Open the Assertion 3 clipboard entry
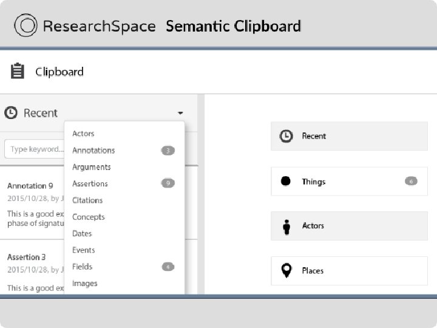The height and width of the screenshot is (328, 437). (27, 257)
